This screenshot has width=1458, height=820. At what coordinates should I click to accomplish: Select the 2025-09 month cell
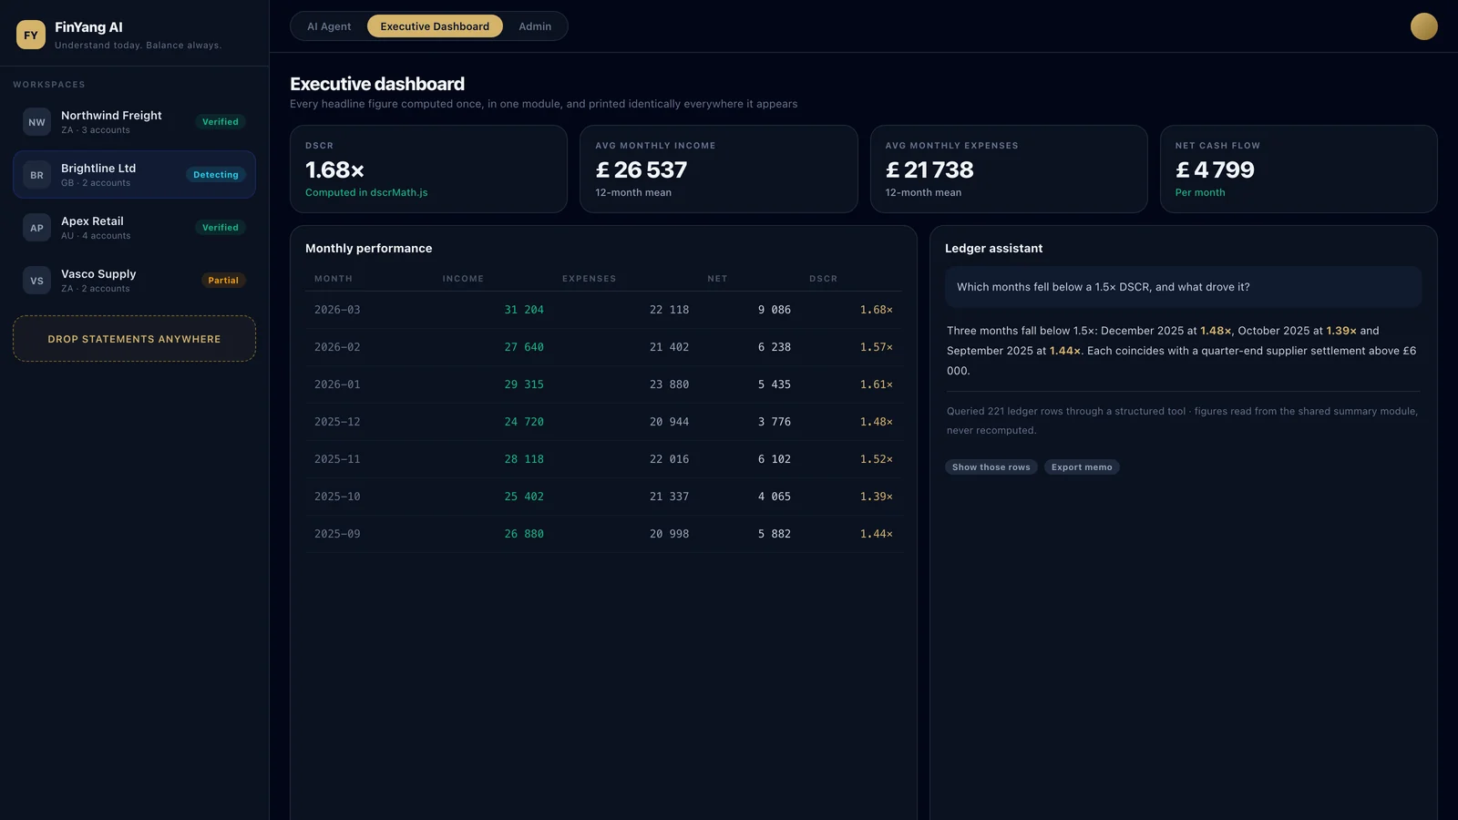click(337, 534)
